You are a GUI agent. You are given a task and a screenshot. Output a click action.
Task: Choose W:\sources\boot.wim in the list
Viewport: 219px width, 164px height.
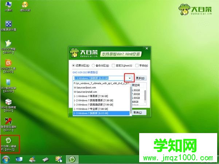pos(101,88)
